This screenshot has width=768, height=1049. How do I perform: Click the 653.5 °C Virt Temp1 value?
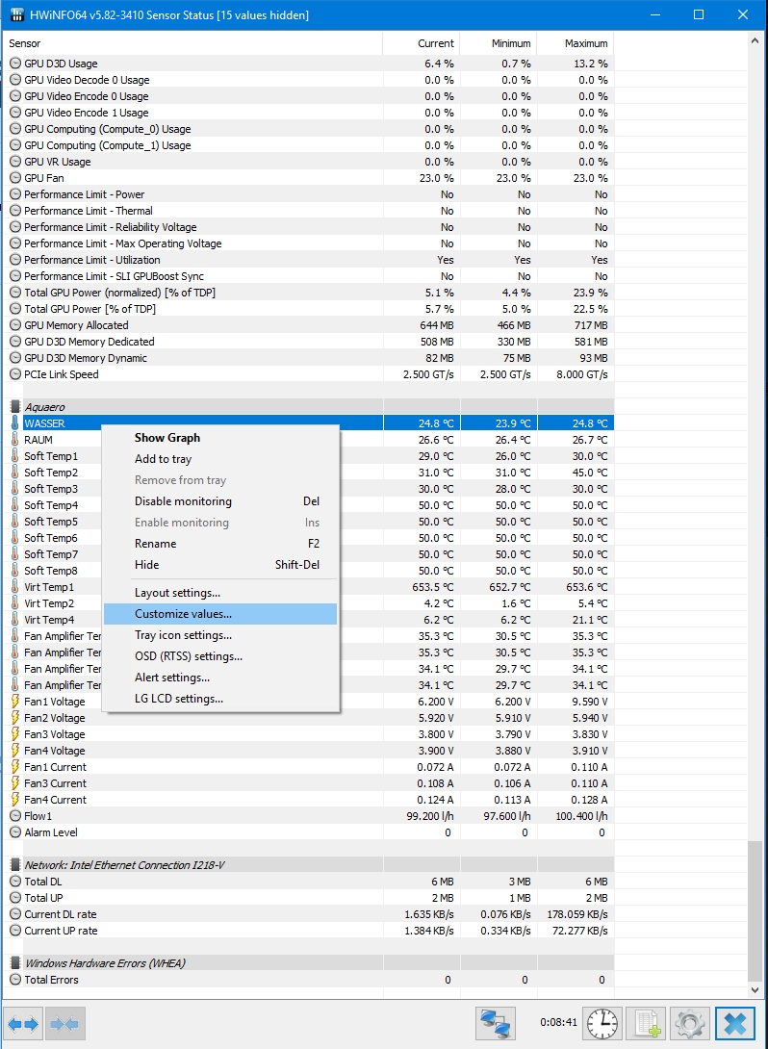click(433, 587)
